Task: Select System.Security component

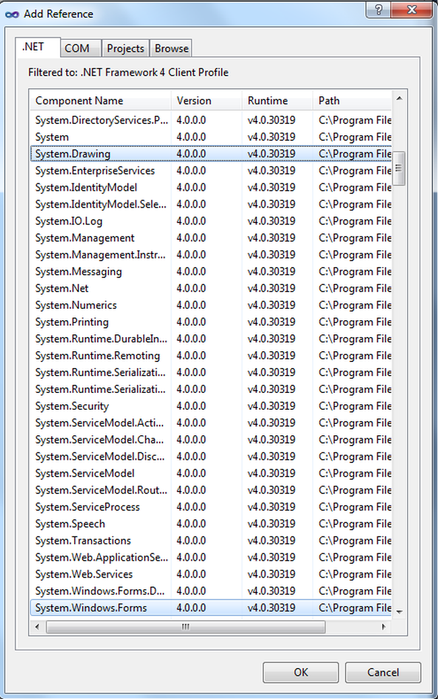Action: [x=211, y=406]
